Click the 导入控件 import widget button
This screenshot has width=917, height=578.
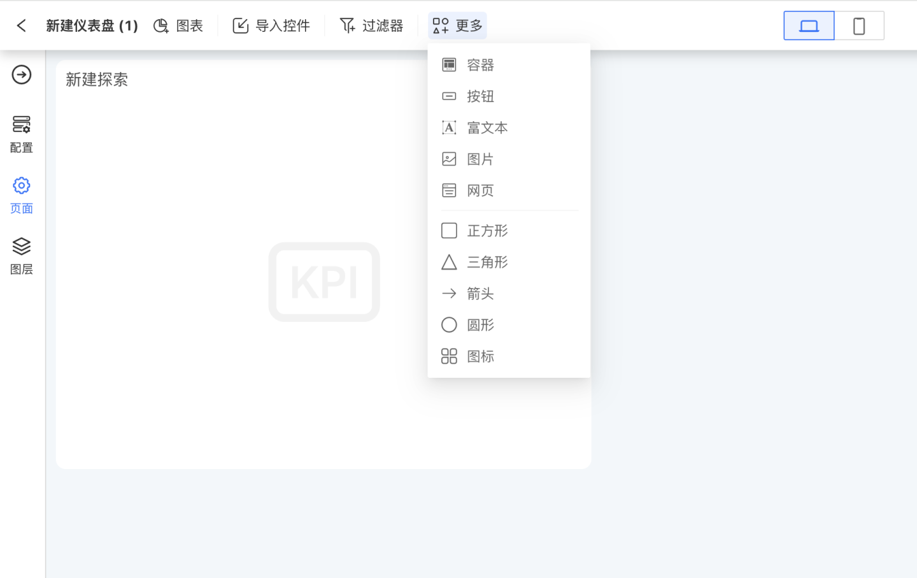pos(271,25)
